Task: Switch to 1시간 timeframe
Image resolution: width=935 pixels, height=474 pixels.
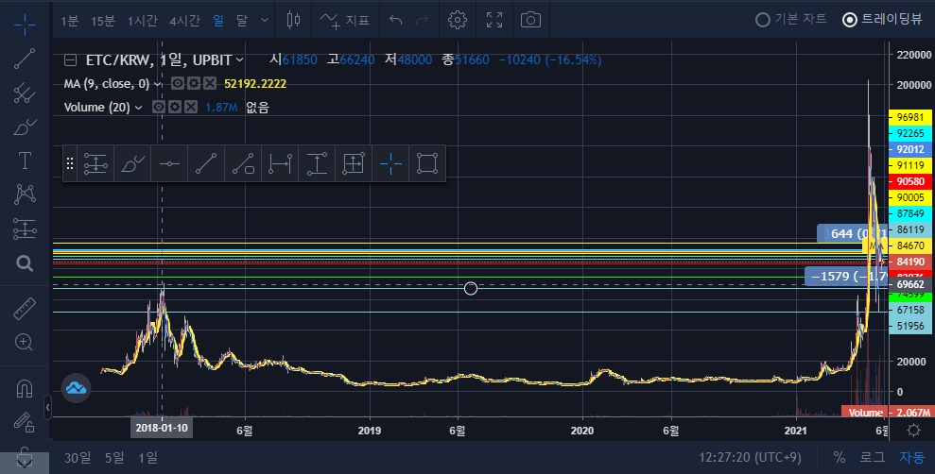Action: (143, 20)
